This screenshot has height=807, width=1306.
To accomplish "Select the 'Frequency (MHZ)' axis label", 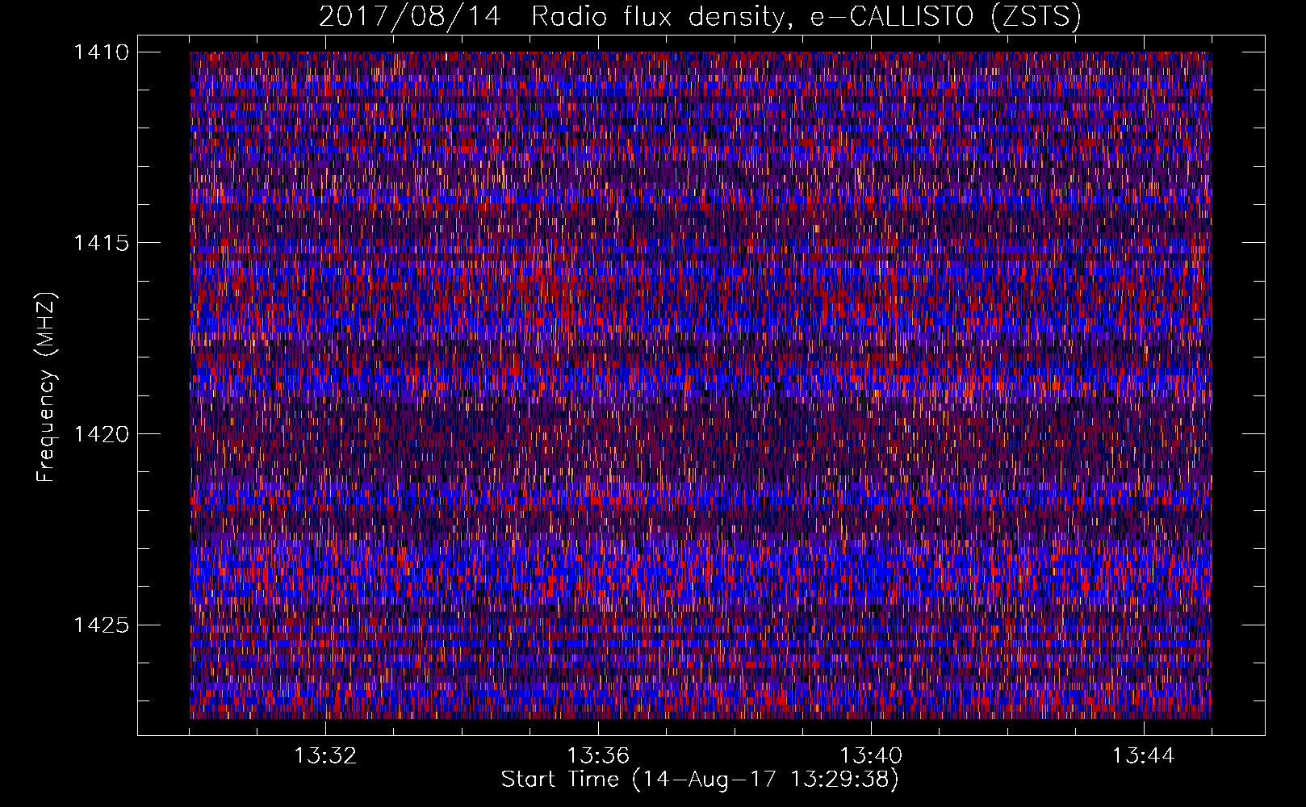I will click(x=46, y=387).
